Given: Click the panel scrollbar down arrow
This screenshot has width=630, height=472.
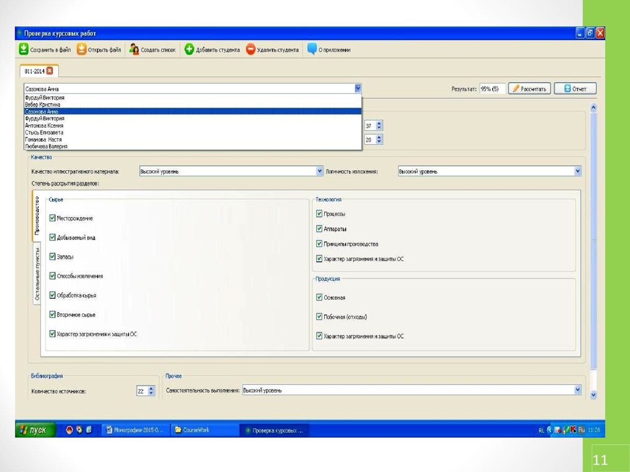Looking at the screenshot, I should (593, 395).
